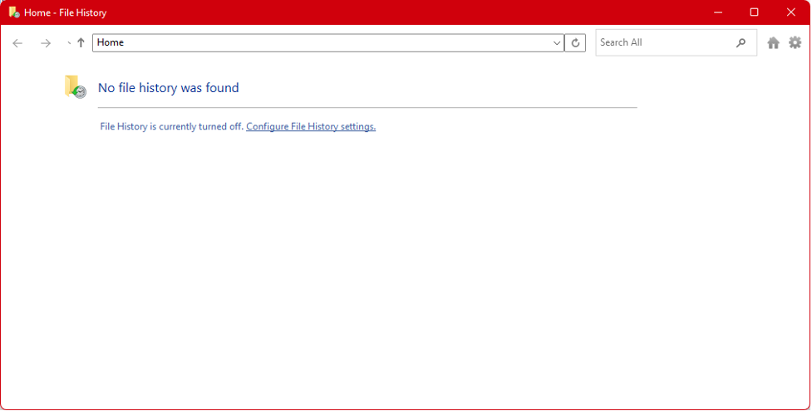
Task: Close the File History window
Action: [790, 12]
